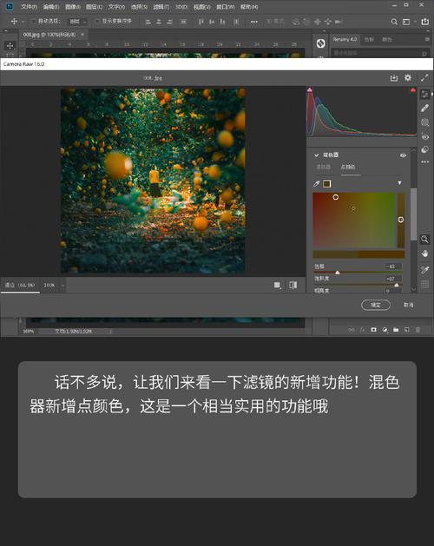Viewport: 434px width, 546px height.
Task: Select the color sampler eyedropper on sidebar
Action: pos(424,270)
